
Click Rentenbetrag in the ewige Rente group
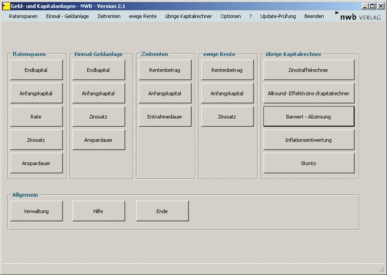tap(227, 70)
